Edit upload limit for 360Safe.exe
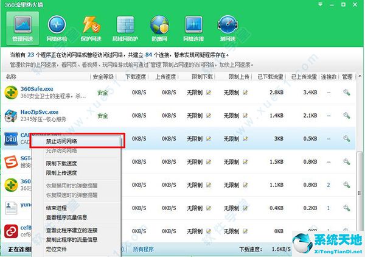The width and height of the screenshot is (365, 257). pos(245,93)
